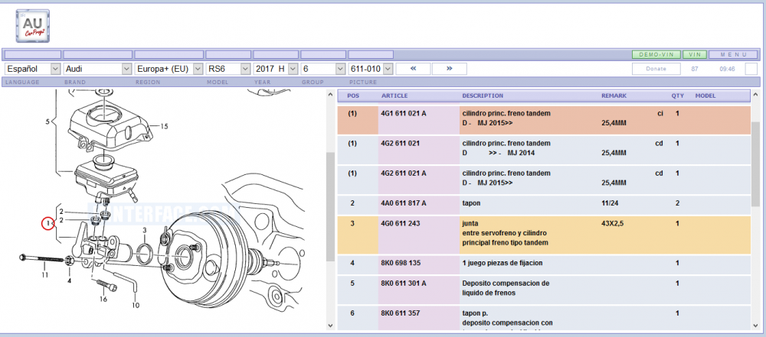Open the Model dropdown showing RS6
This screenshot has height=337, width=766.
tap(228, 70)
